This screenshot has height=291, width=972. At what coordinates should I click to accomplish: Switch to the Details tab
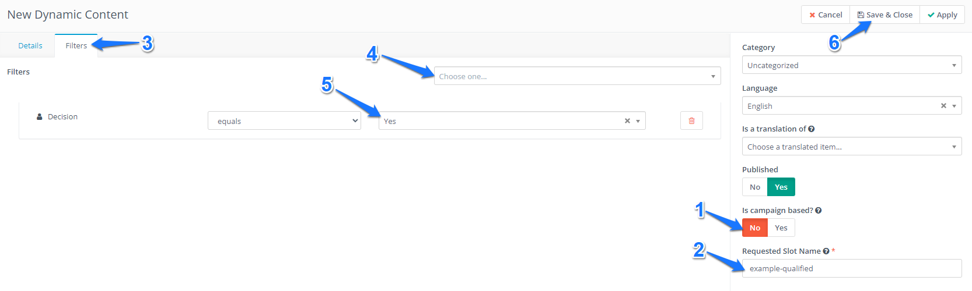tap(30, 45)
